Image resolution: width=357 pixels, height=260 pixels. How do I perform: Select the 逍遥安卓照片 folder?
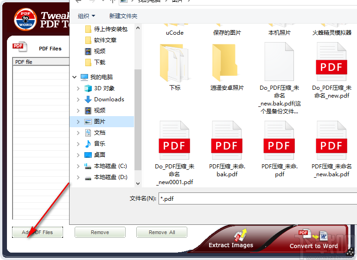click(227, 67)
